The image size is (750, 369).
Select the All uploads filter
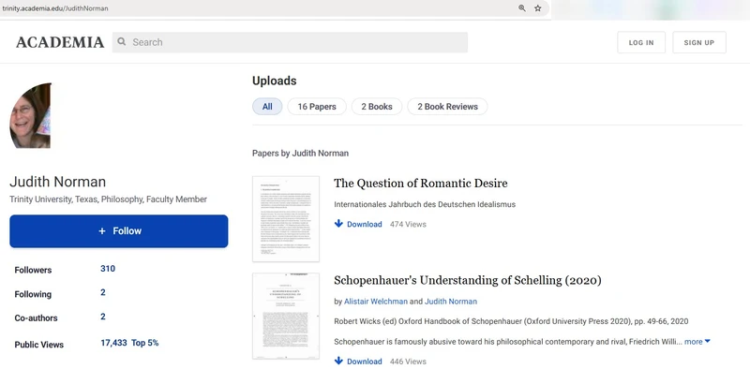[x=267, y=107]
